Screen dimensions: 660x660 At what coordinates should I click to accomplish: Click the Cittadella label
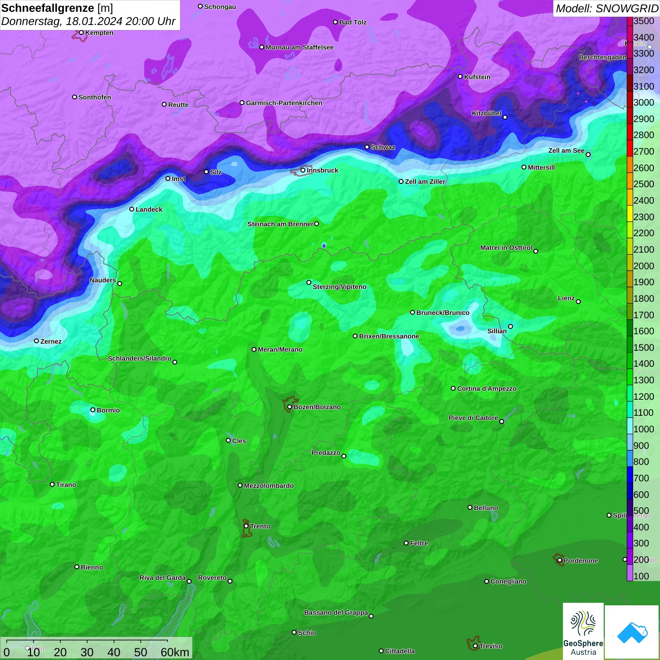pyautogui.click(x=400, y=651)
